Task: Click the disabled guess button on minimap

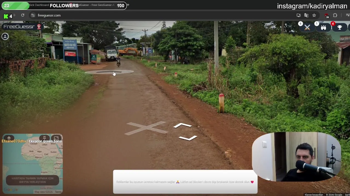Action: click(33, 180)
